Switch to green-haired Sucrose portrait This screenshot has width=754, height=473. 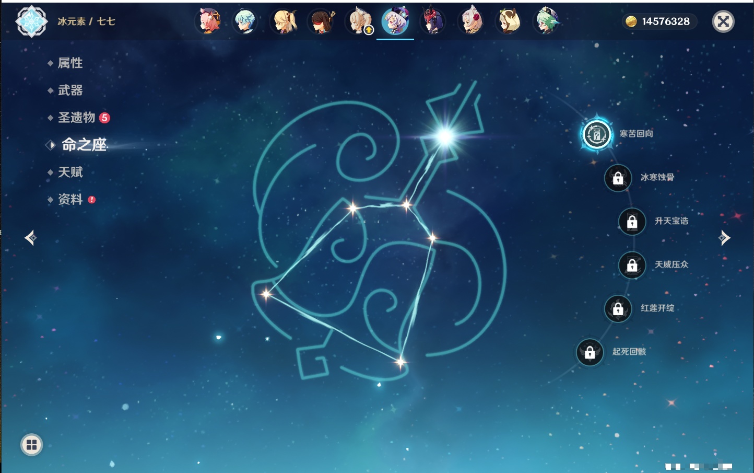click(x=546, y=22)
